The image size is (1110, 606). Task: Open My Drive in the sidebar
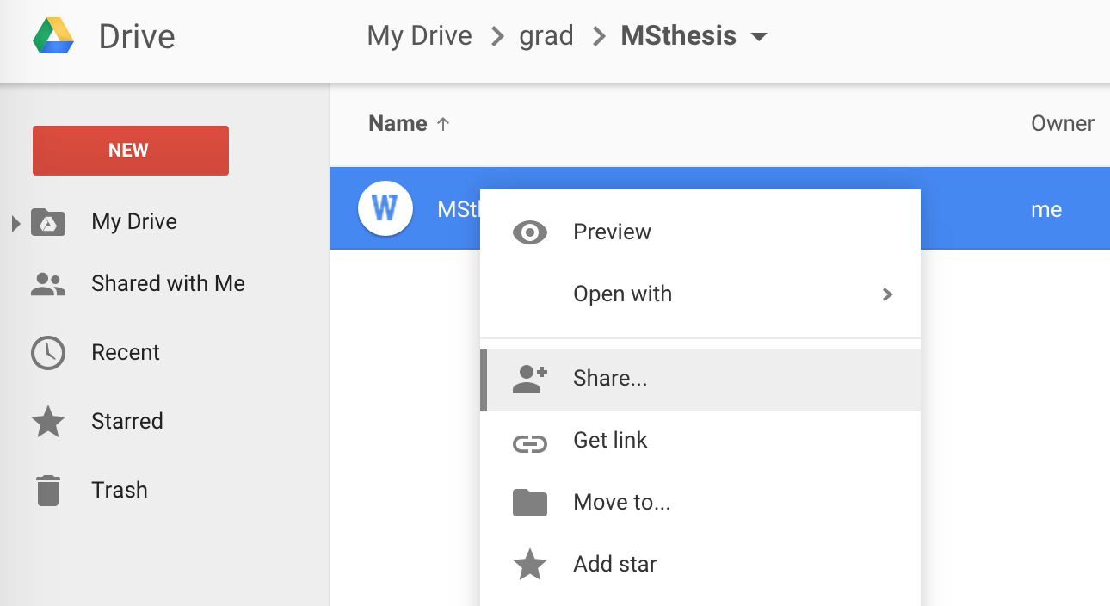[134, 222]
